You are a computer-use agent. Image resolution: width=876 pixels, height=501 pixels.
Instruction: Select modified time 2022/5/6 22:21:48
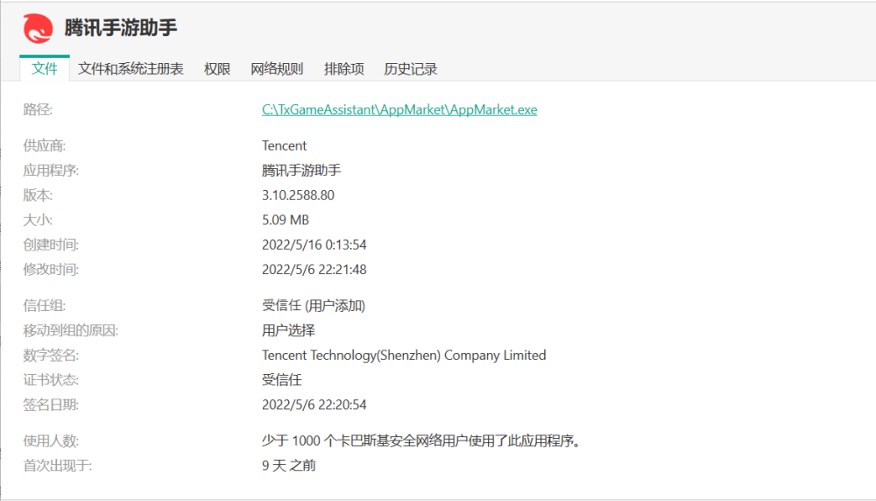pos(314,269)
